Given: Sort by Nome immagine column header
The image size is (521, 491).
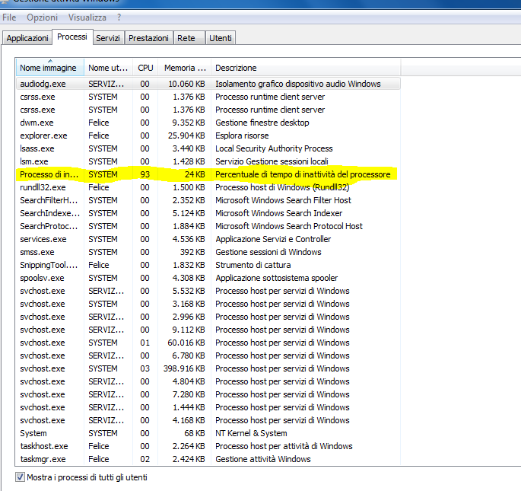Looking at the screenshot, I should point(50,68).
